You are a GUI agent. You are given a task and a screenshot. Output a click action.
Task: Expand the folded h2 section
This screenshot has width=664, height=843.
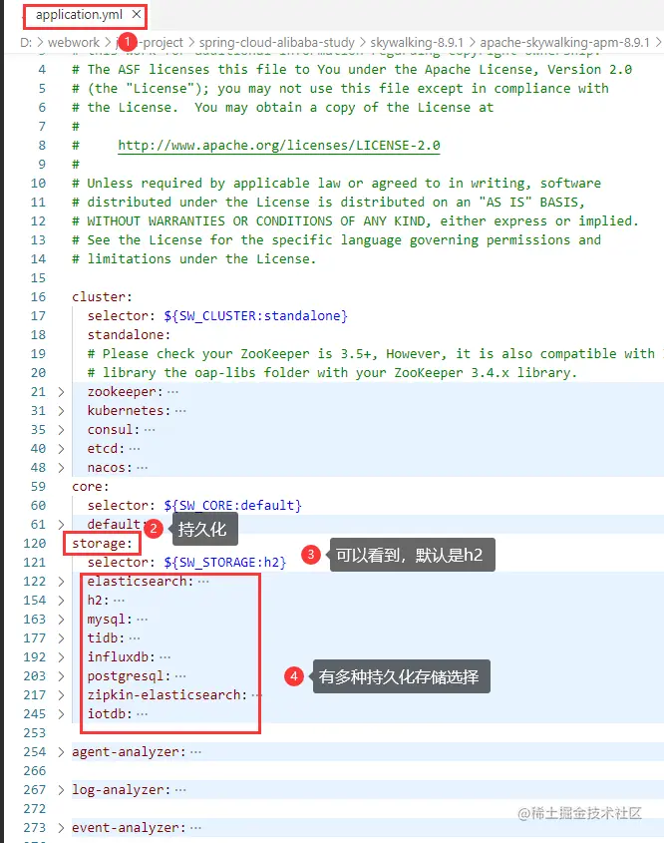(61, 600)
